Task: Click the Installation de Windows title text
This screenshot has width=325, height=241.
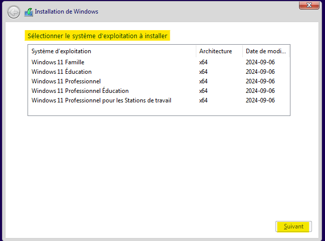Action: 66,12
